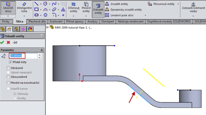206x115 pixels.
Task: Open help for Odsadit entity
Action: (42, 36)
